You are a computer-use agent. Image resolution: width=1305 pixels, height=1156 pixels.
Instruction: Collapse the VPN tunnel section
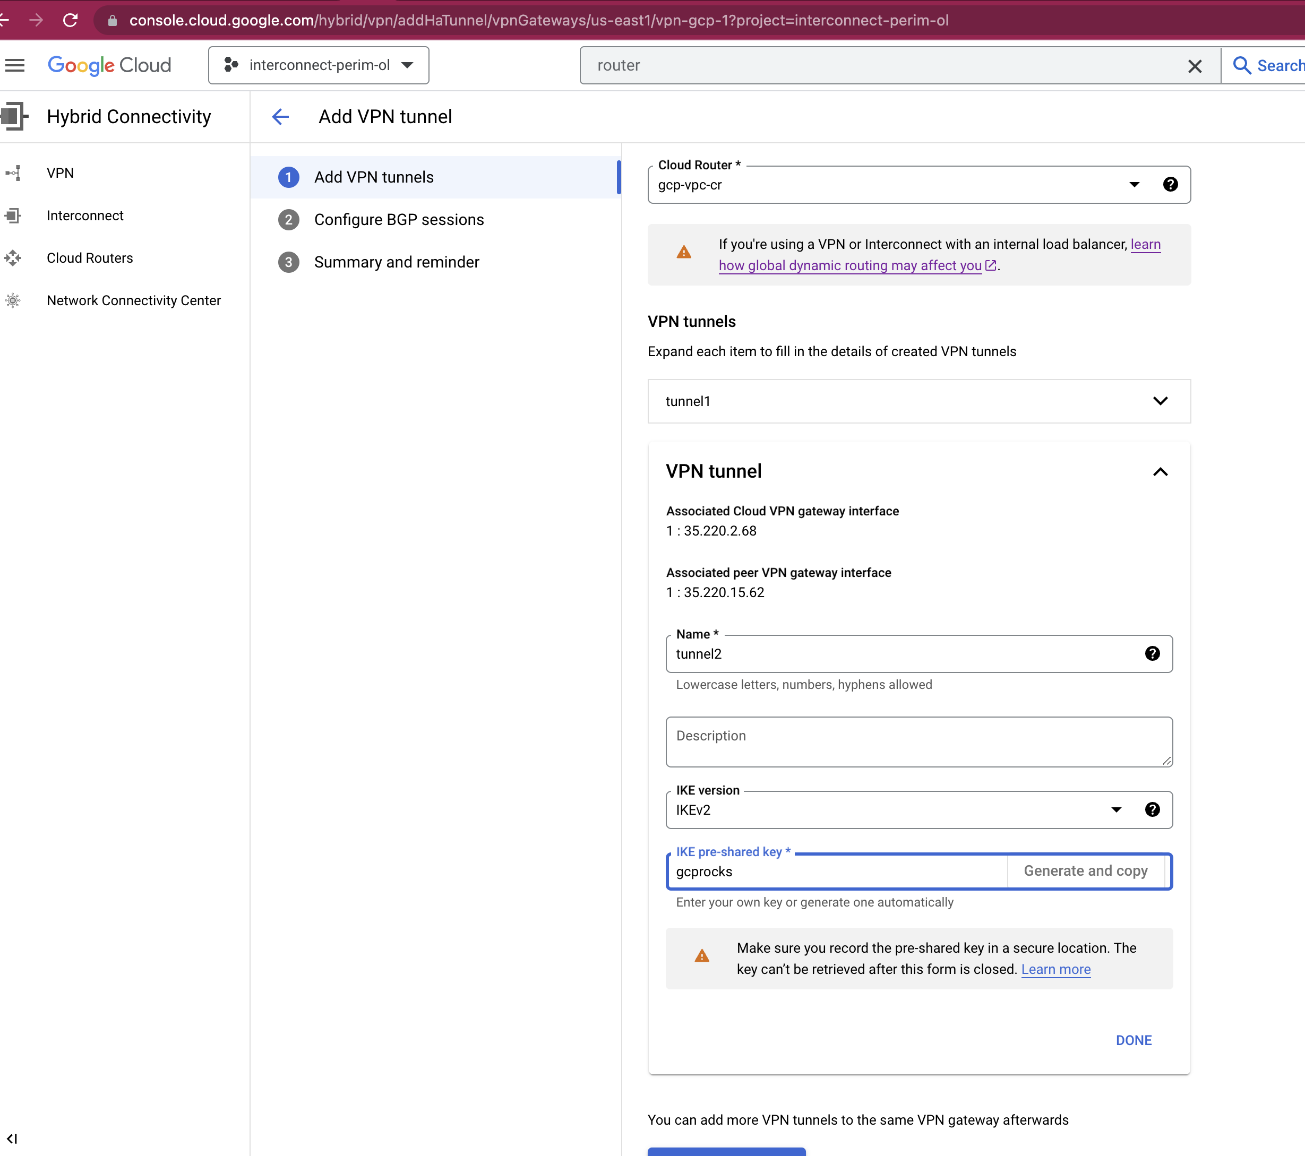[x=1160, y=472]
